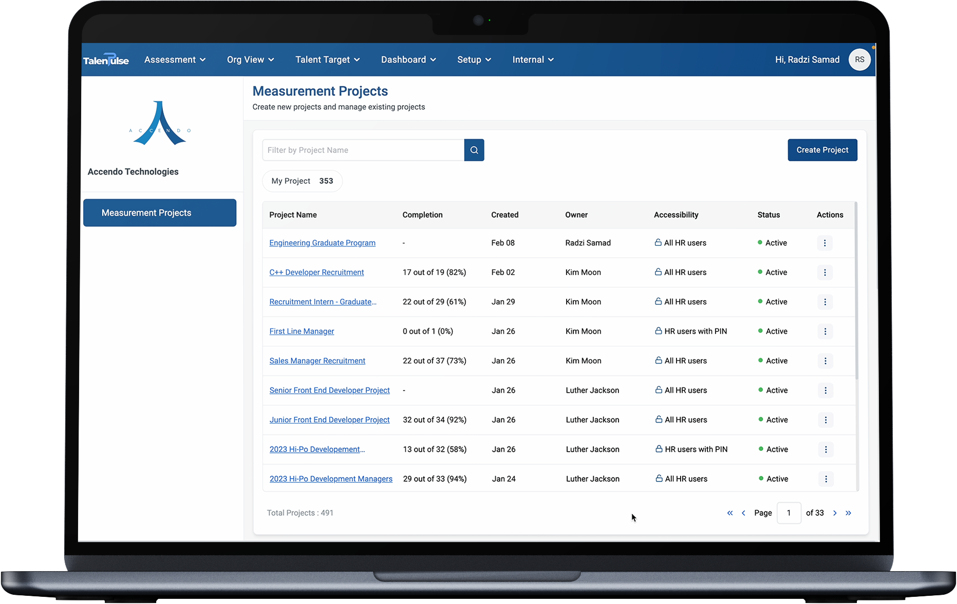The image size is (957, 604).
Task: Click the TalentPulse logo
Action: (x=106, y=60)
